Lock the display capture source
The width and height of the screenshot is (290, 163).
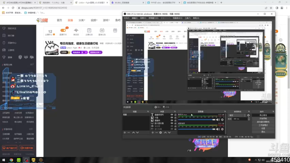[175, 123]
